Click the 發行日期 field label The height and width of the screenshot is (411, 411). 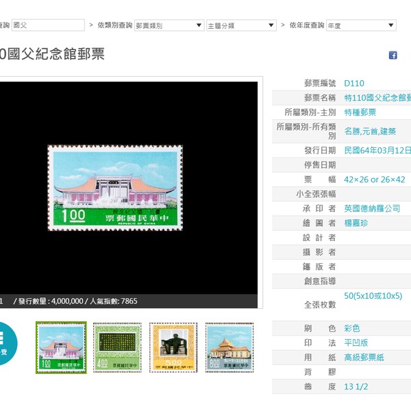[x=320, y=151]
